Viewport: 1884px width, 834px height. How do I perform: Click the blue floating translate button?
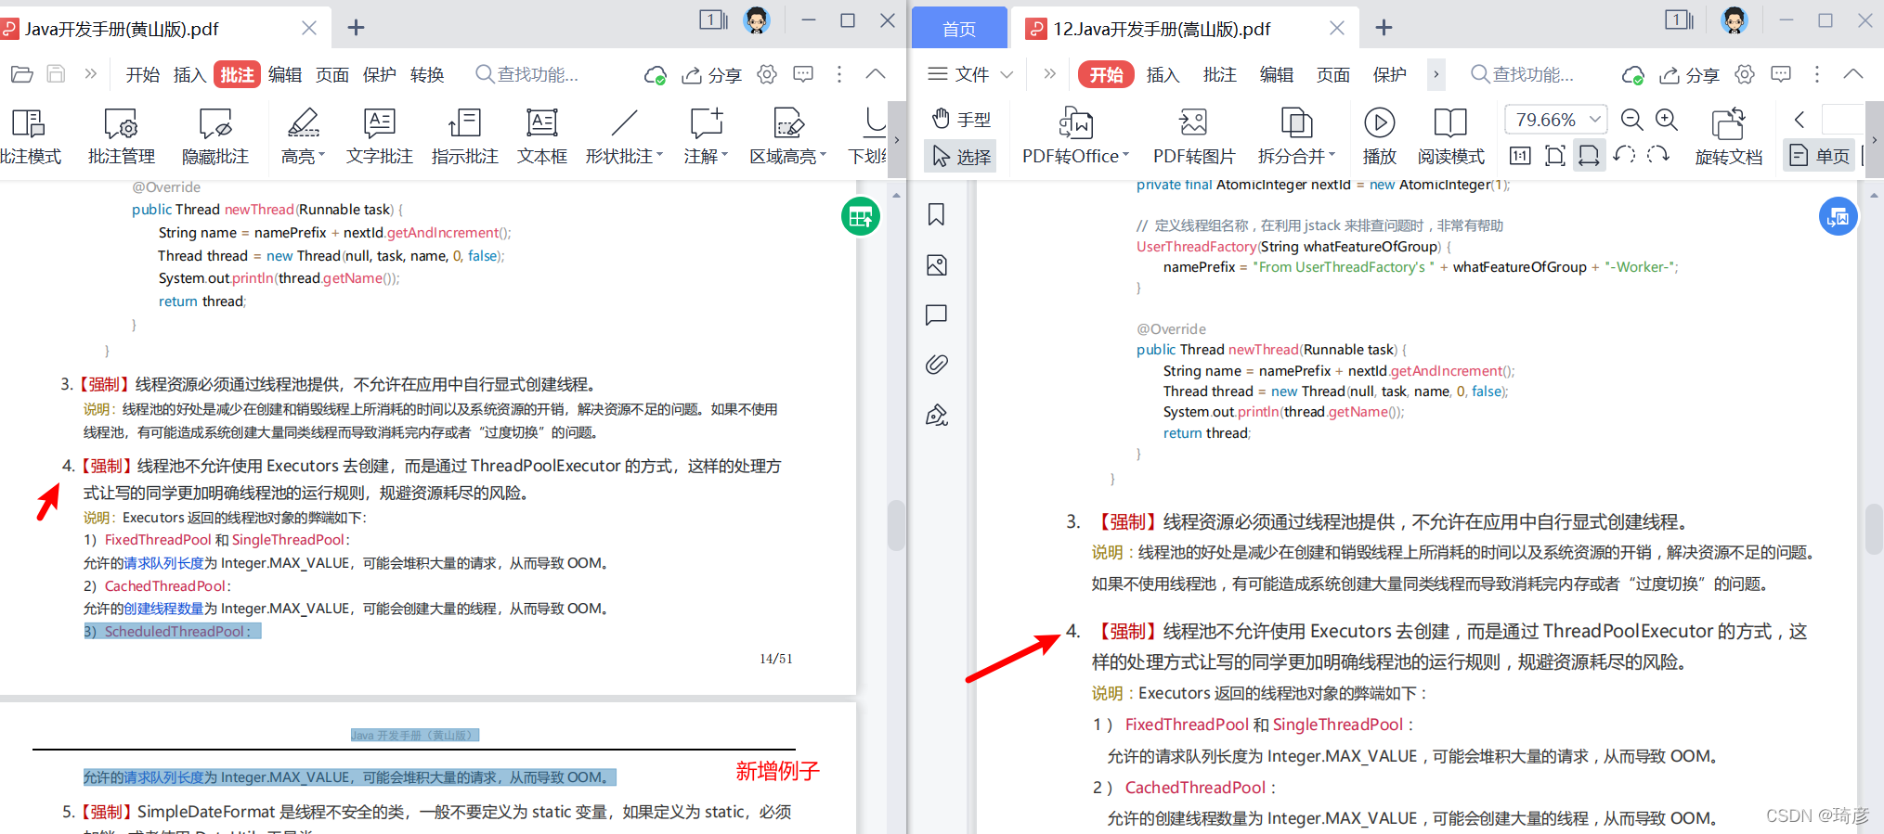(1838, 217)
